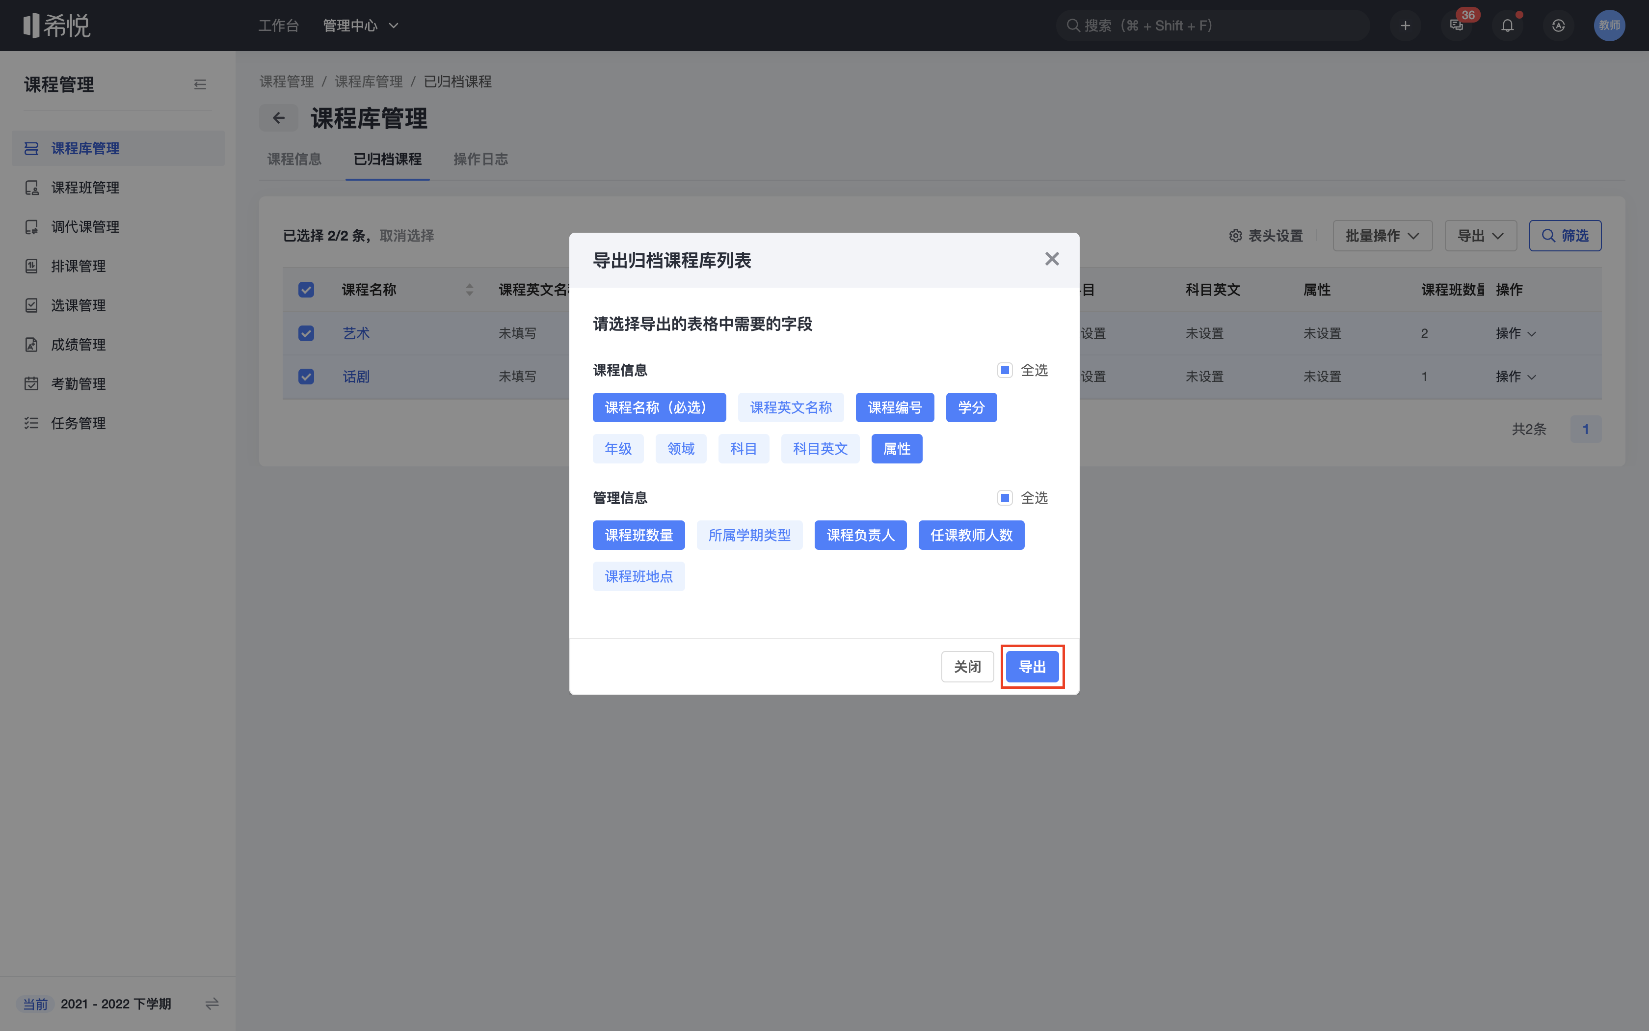
Task: Focus the 搜索 search field
Action: click(x=1213, y=25)
